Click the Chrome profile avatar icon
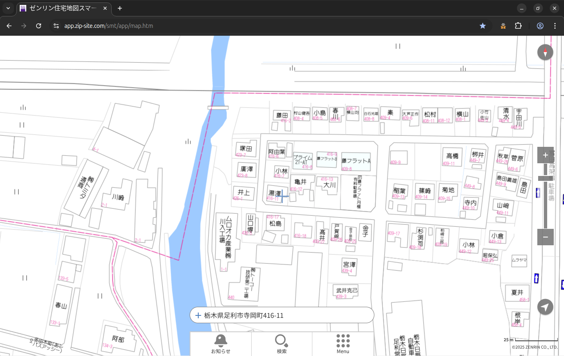Viewport: 564px width, 356px height. tap(540, 26)
